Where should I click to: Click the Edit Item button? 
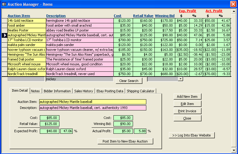(187, 104)
